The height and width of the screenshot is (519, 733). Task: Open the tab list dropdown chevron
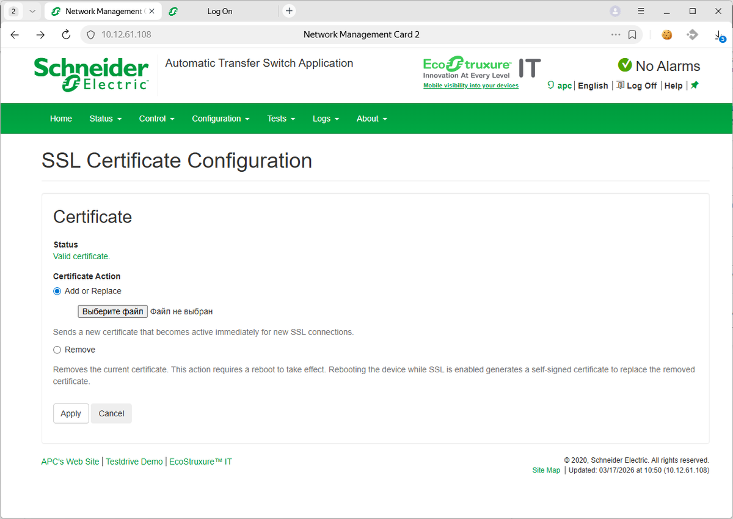click(x=32, y=11)
